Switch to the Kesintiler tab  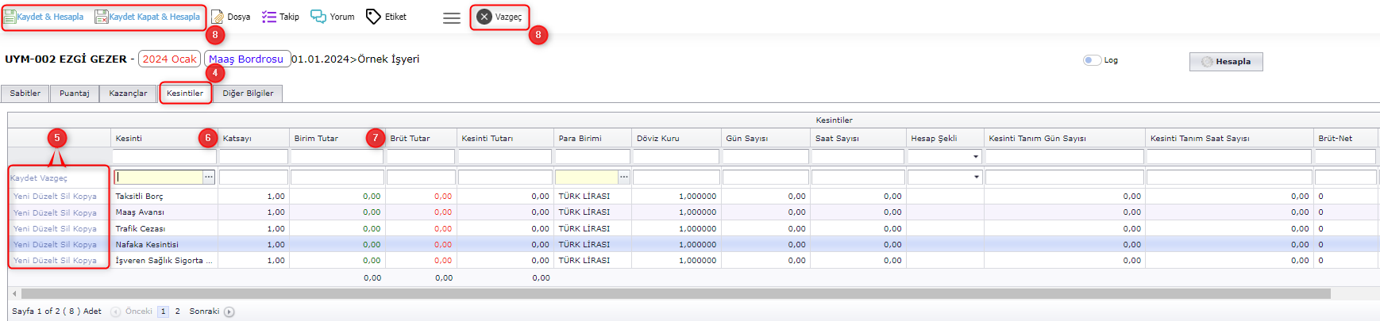click(x=185, y=94)
